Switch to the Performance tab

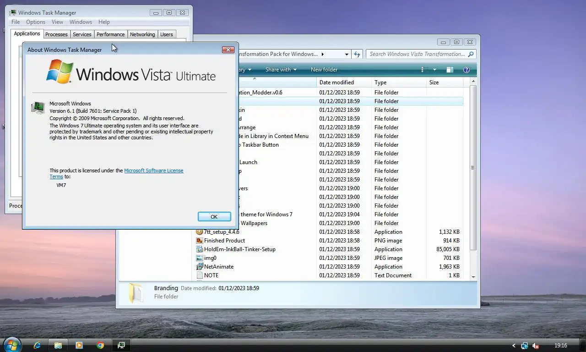(x=110, y=34)
